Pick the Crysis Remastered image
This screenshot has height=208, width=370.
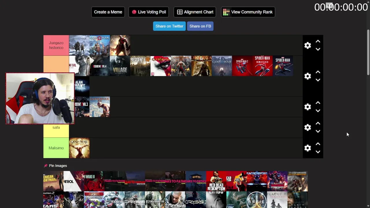click(135, 200)
